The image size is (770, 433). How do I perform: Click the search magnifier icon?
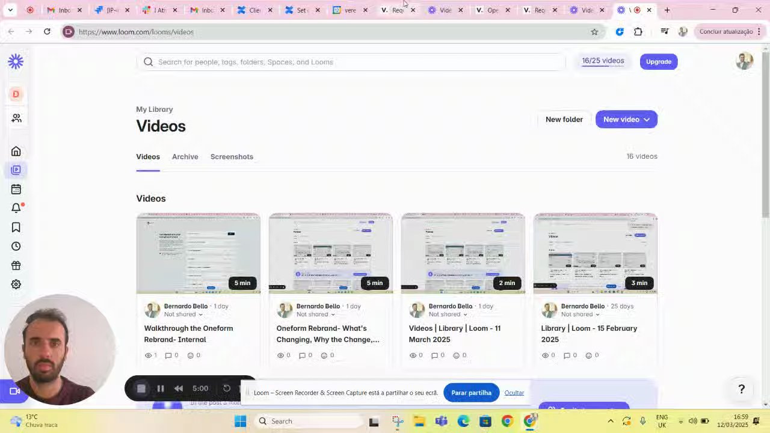point(149,62)
